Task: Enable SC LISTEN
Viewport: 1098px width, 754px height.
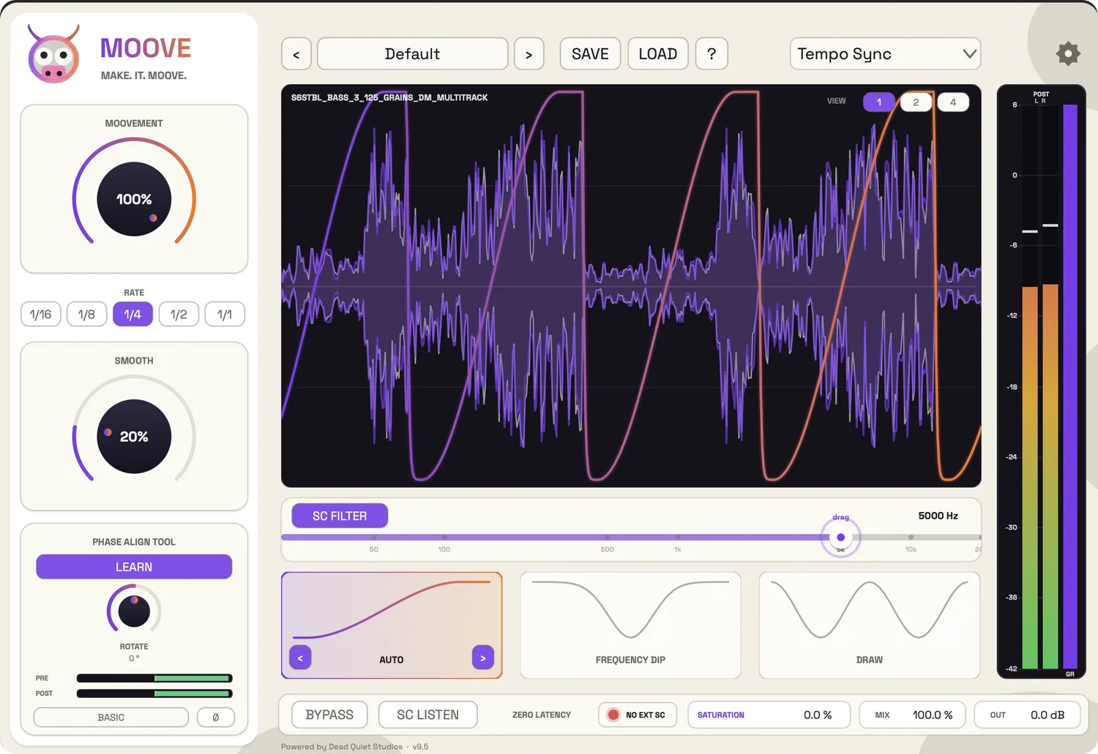Action: pyautogui.click(x=428, y=715)
